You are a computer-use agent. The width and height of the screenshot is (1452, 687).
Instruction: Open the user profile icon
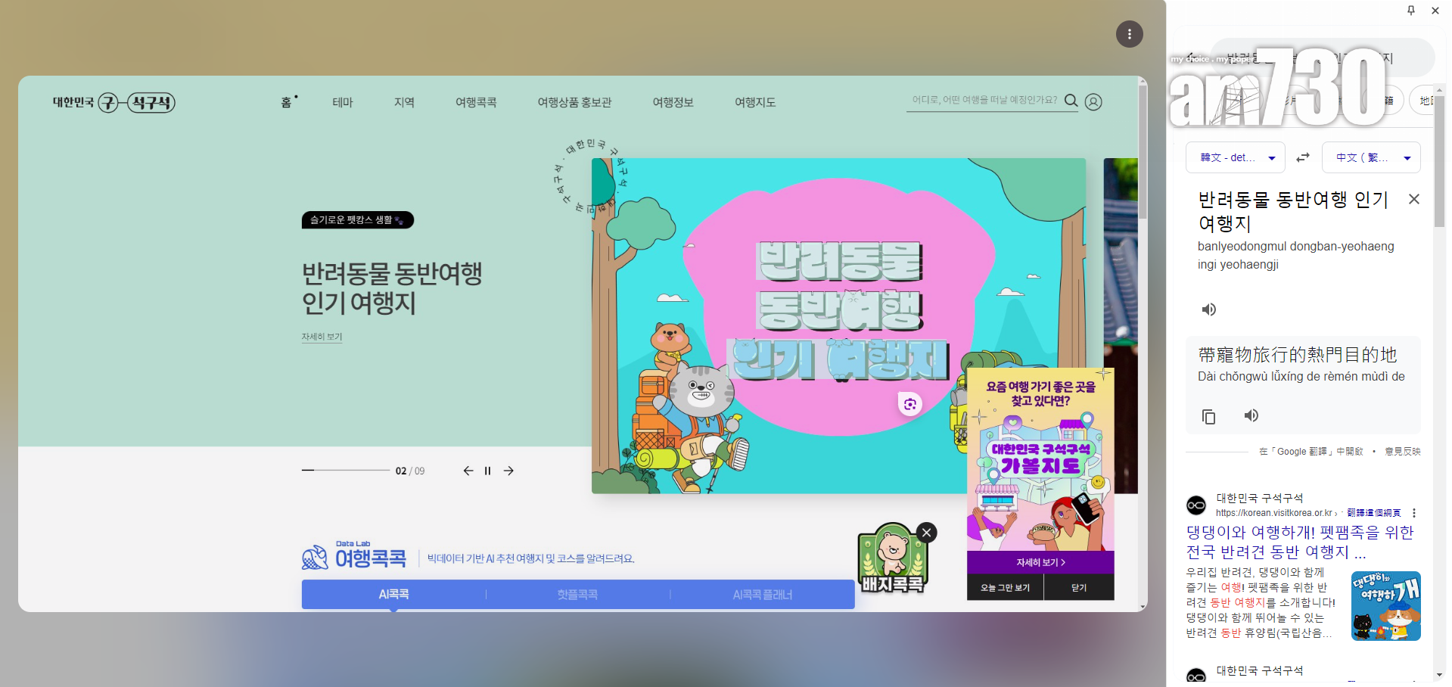1093,102
